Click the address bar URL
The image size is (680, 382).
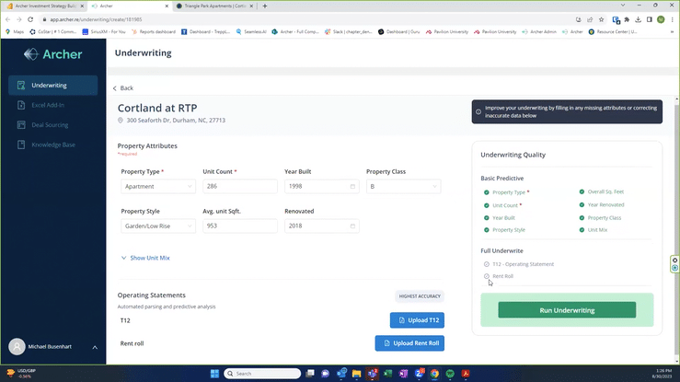(96, 19)
